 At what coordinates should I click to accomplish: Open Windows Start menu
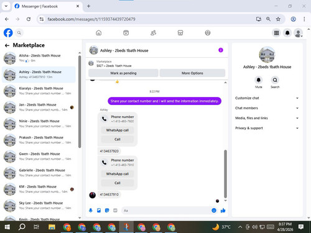tap(7, 227)
